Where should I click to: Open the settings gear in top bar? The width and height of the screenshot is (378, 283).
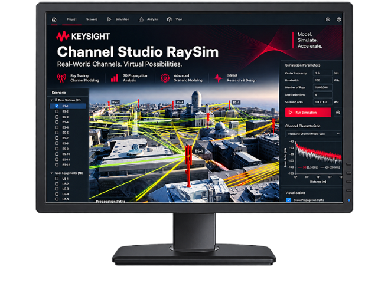(328, 19)
